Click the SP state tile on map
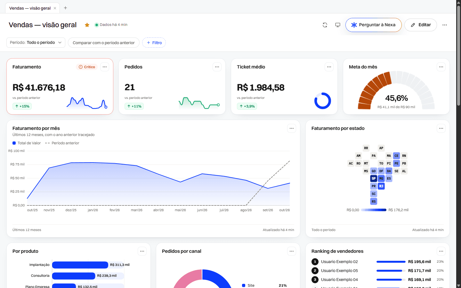Screen dimensions: 461x288 [x=374, y=179]
